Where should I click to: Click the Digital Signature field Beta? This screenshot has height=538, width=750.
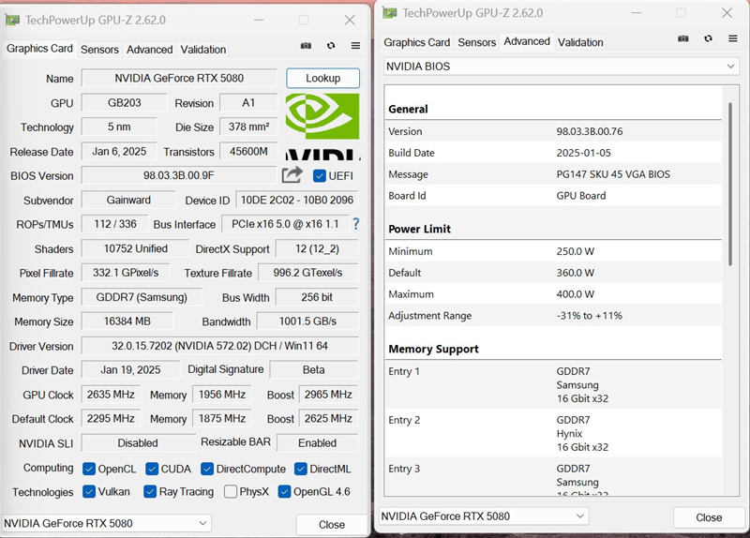(314, 369)
